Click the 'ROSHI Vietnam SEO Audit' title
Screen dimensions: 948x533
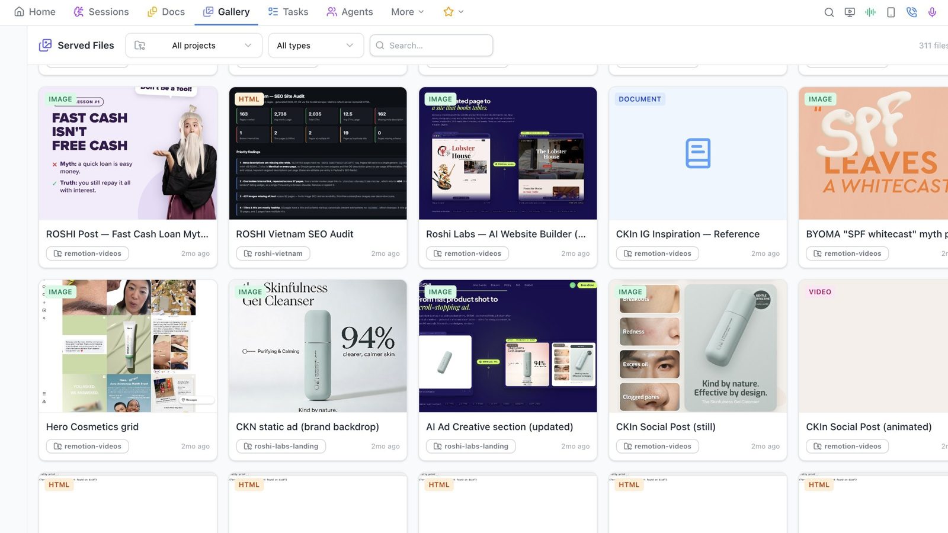[294, 234]
